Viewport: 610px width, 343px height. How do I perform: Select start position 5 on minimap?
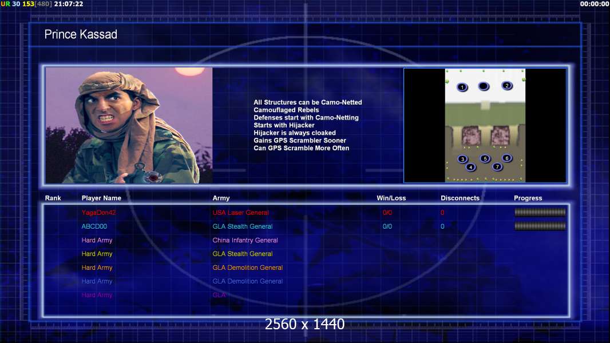tap(485, 158)
